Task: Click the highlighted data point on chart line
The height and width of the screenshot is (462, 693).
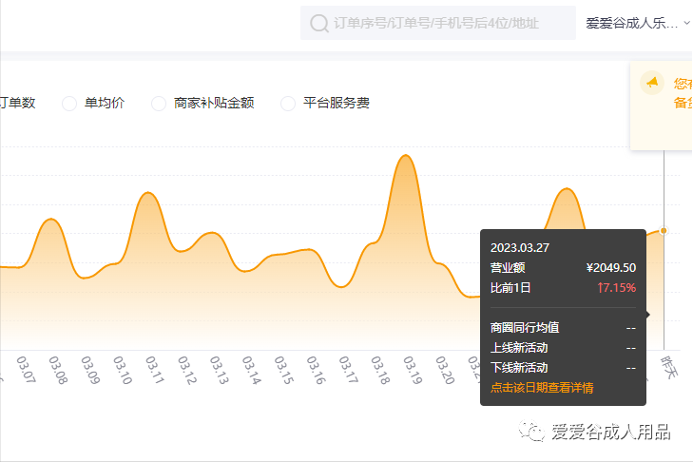Action: pos(663,231)
